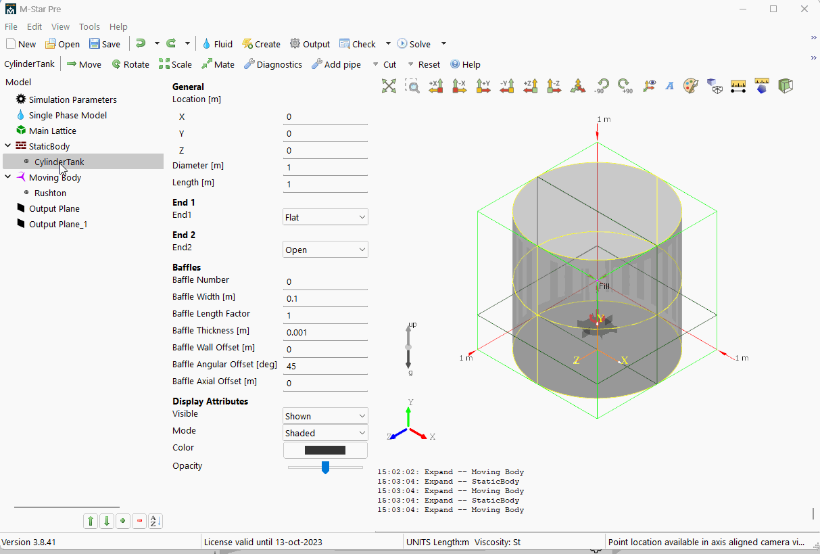Viewport: 820px width, 554px height.
Task: Click the undo arrow icon
Action: coord(140,43)
